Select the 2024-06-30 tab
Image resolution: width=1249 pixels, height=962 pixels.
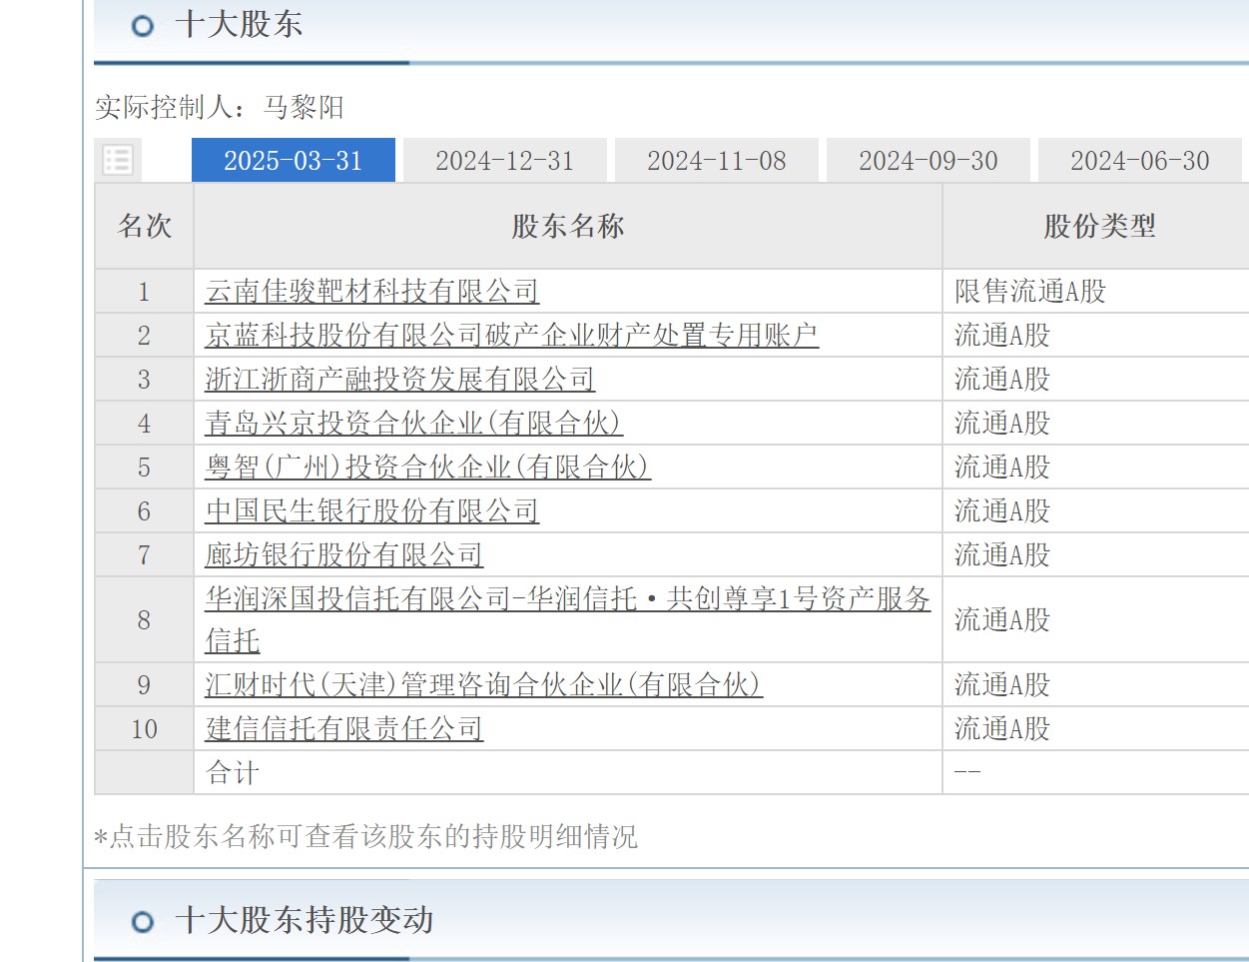[1140, 160]
